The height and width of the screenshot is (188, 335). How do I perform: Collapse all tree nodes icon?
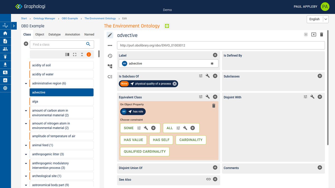click(x=82, y=55)
